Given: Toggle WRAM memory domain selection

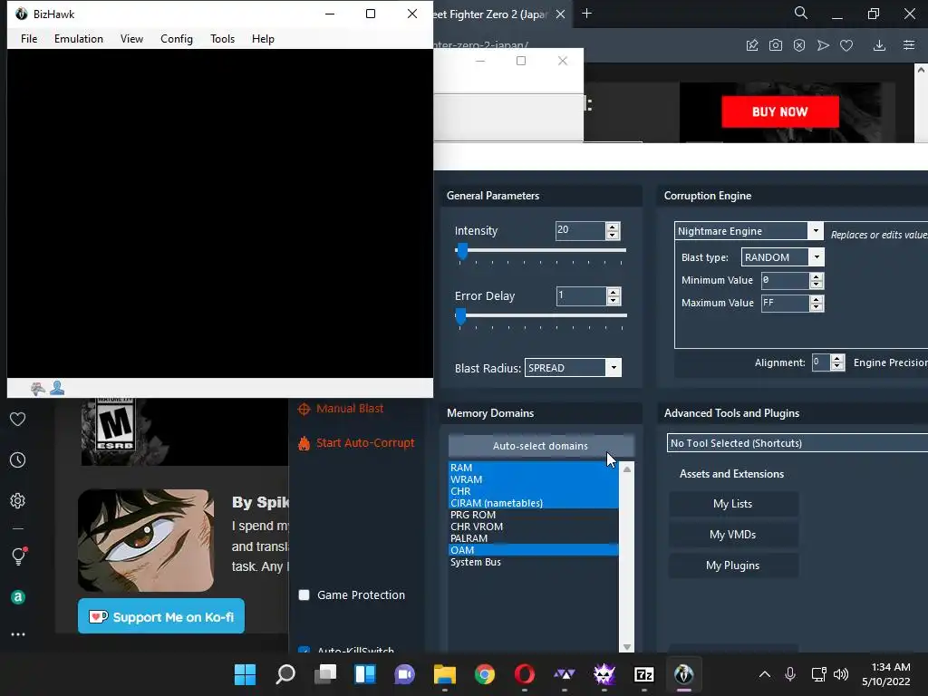Looking at the screenshot, I should [x=533, y=479].
